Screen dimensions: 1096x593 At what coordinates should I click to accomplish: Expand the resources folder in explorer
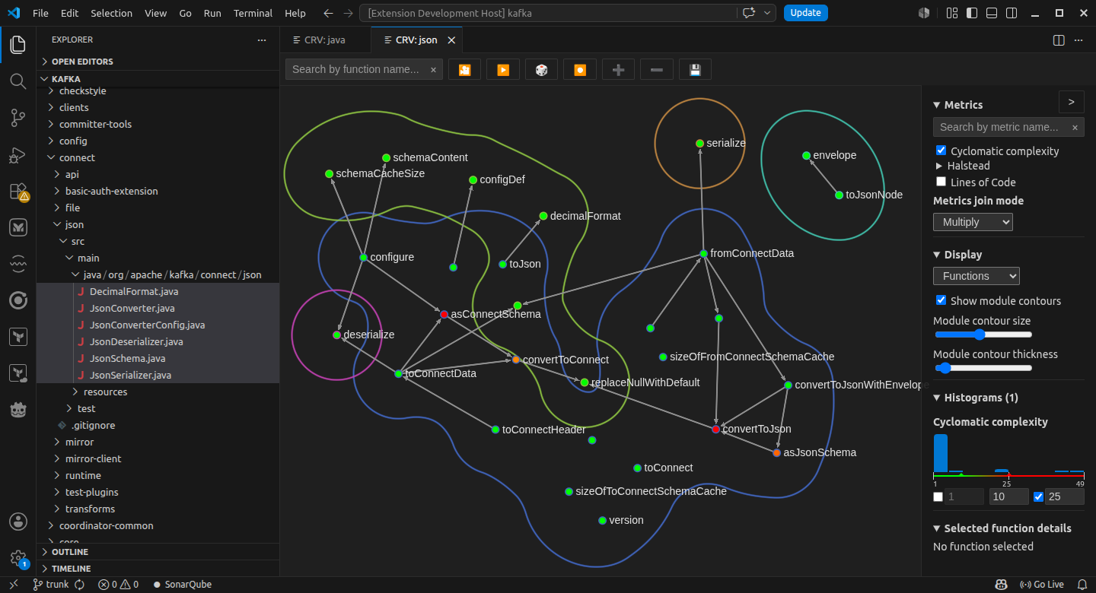[x=105, y=392]
